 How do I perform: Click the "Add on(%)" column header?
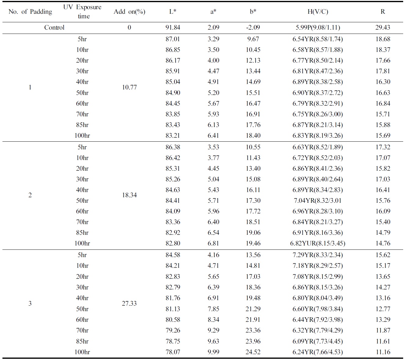coord(129,12)
